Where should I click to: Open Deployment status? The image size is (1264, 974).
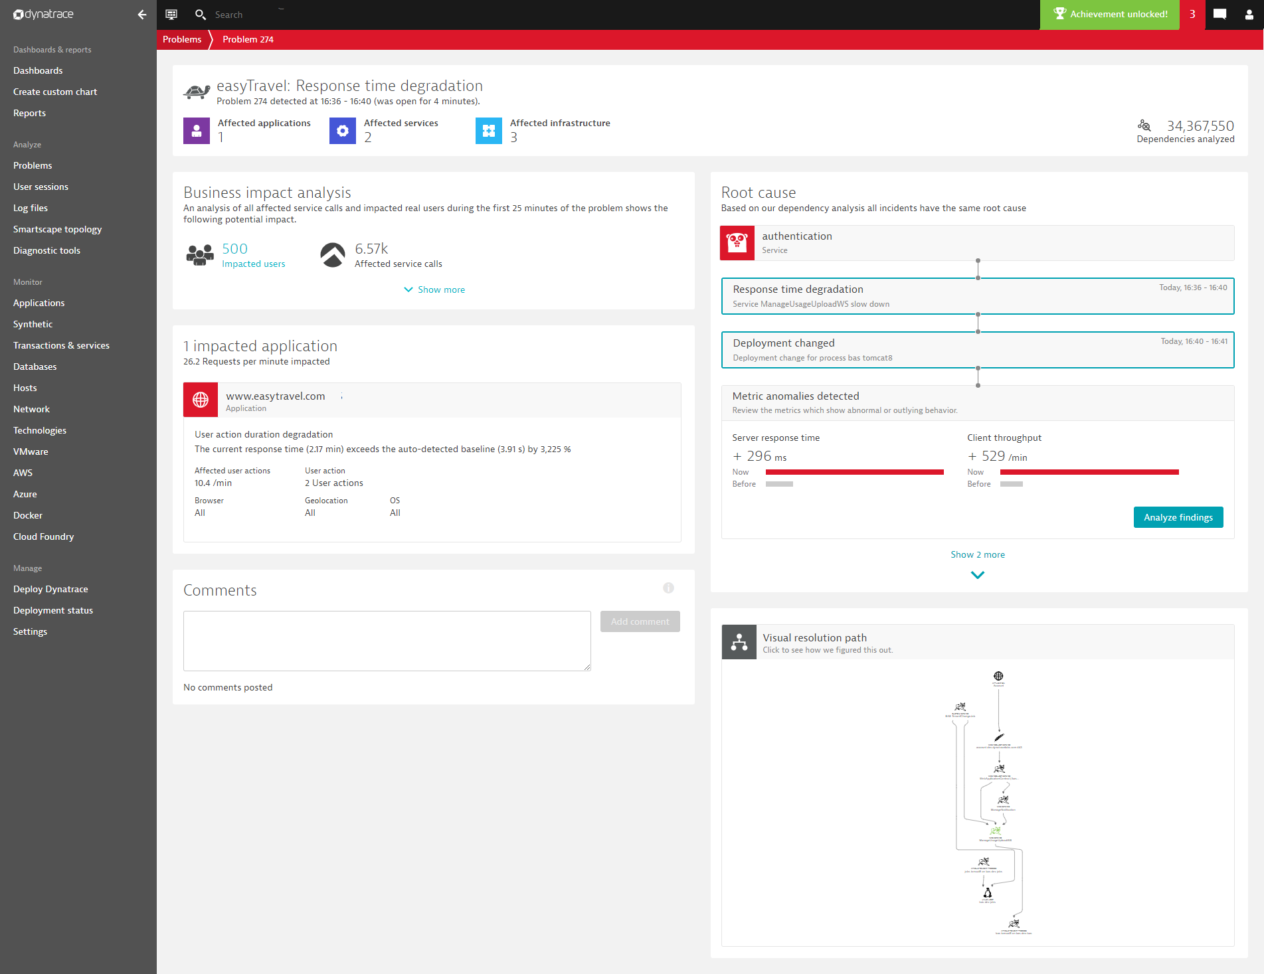click(x=53, y=610)
